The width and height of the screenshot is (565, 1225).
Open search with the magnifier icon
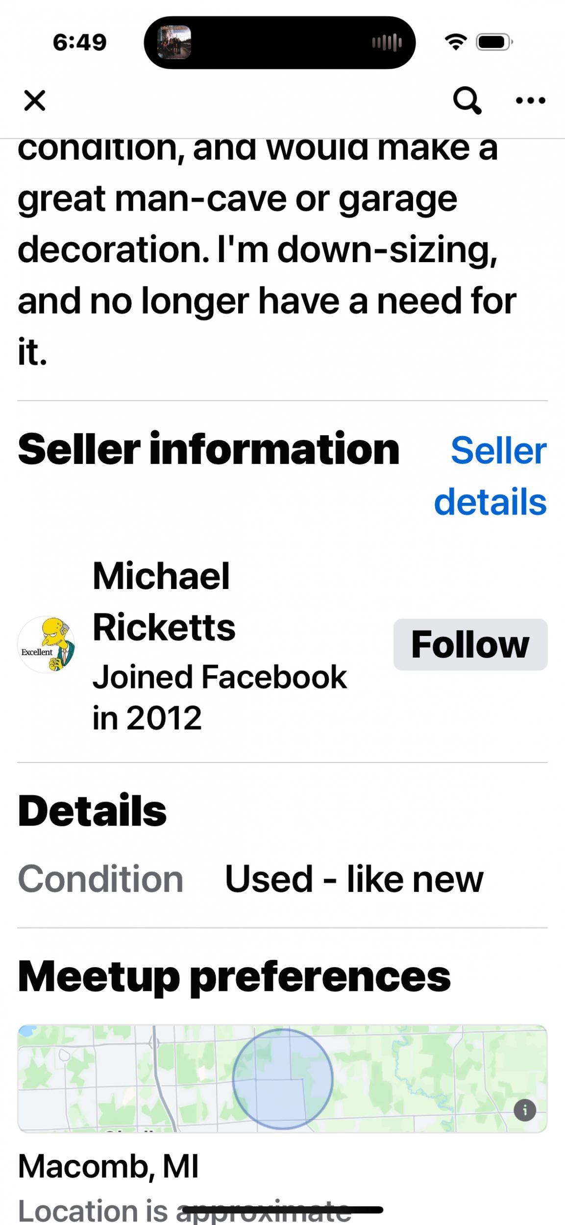[467, 100]
